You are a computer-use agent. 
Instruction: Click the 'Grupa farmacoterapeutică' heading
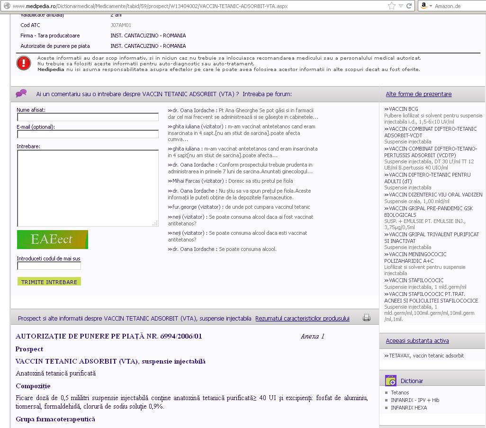coord(55,419)
